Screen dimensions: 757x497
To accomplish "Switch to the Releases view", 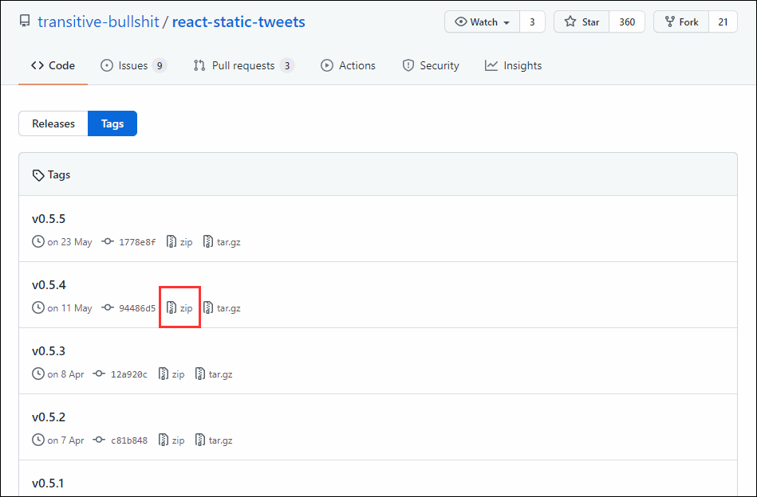I will [53, 123].
